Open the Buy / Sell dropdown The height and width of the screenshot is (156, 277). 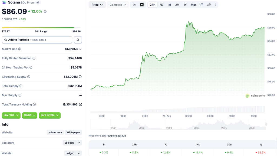point(11,115)
